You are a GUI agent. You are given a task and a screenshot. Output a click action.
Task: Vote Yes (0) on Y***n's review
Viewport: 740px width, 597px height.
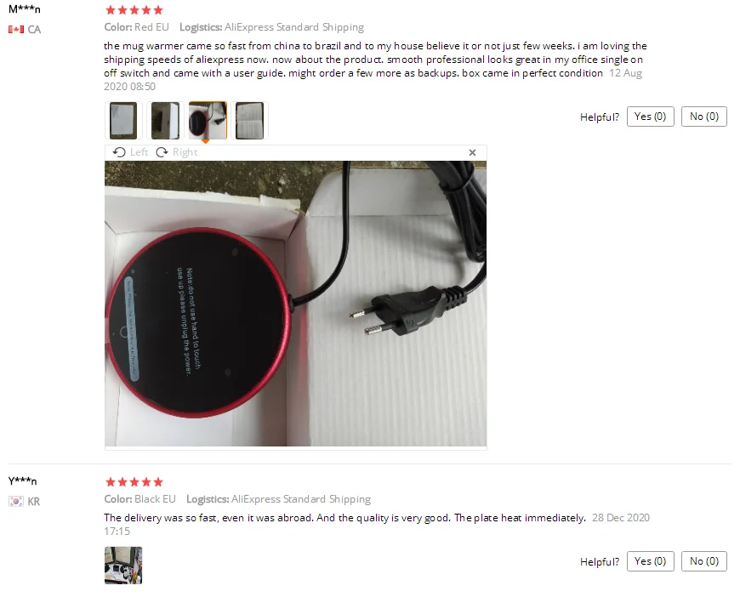[651, 561]
